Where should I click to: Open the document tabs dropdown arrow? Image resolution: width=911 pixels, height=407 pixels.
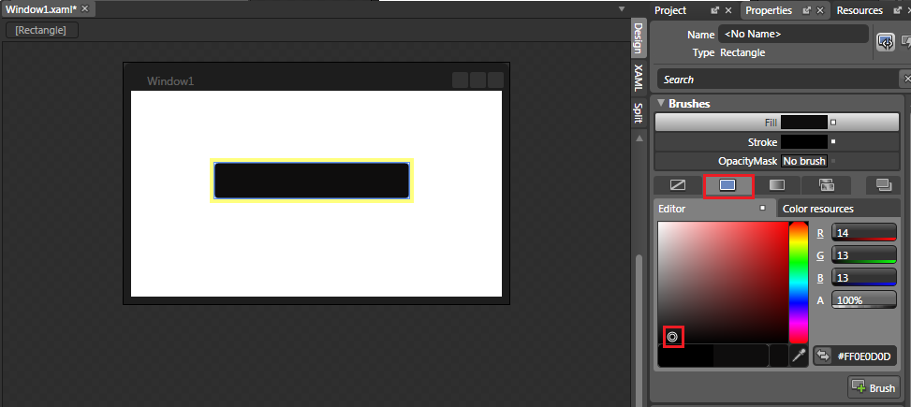(x=622, y=9)
